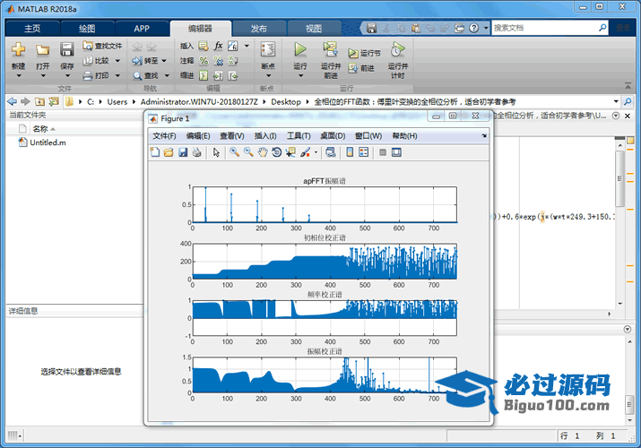
Task: Select Zoom Out tool in Figure 1
Action: (x=248, y=152)
